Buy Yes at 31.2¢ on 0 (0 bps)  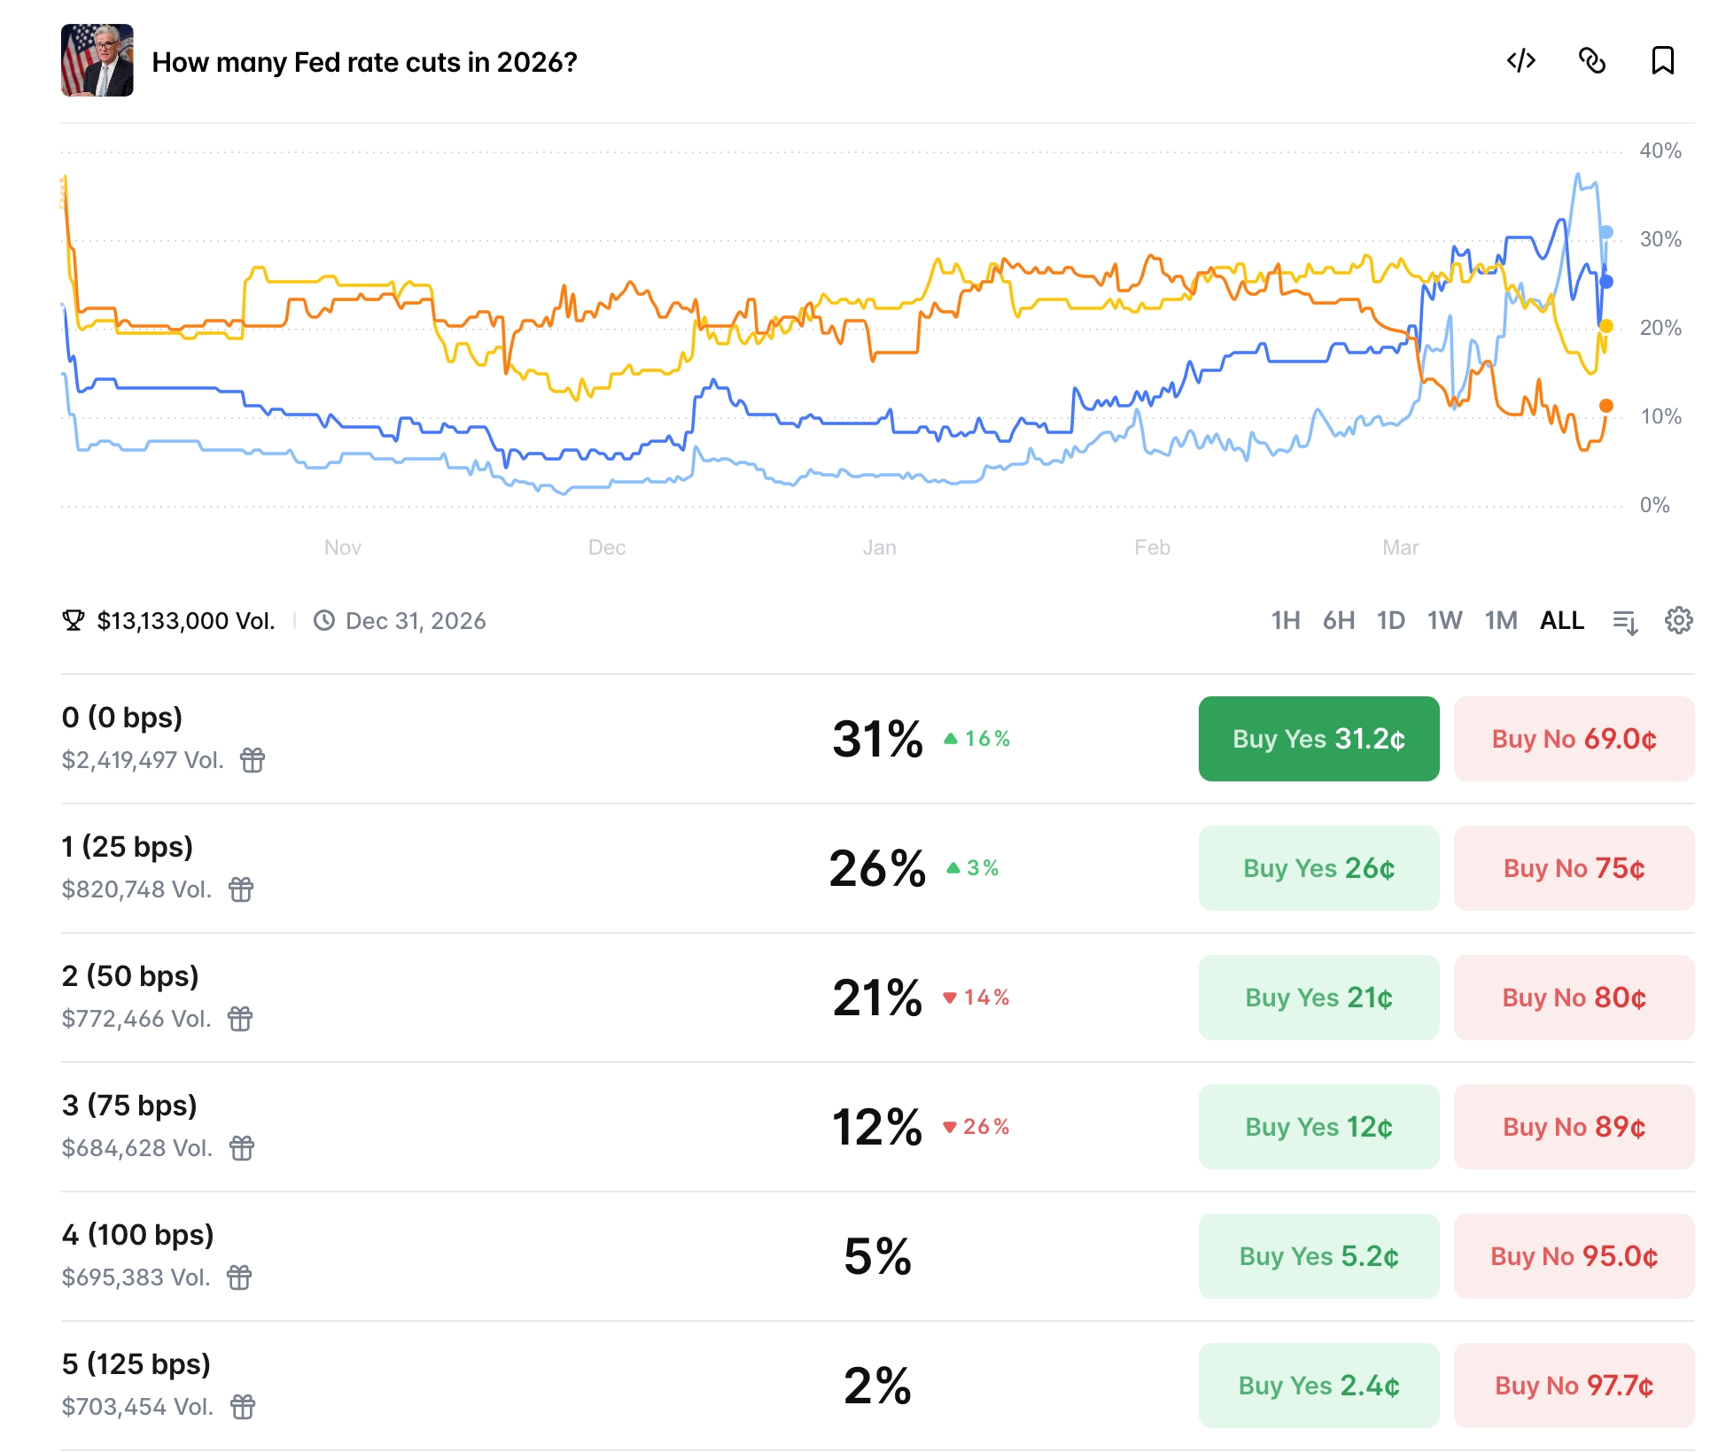(1318, 739)
